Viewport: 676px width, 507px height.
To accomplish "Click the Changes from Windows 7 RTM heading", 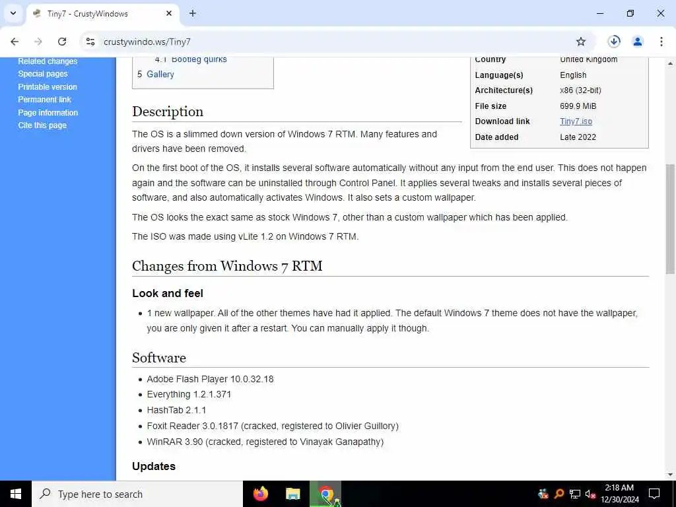I will click(227, 266).
